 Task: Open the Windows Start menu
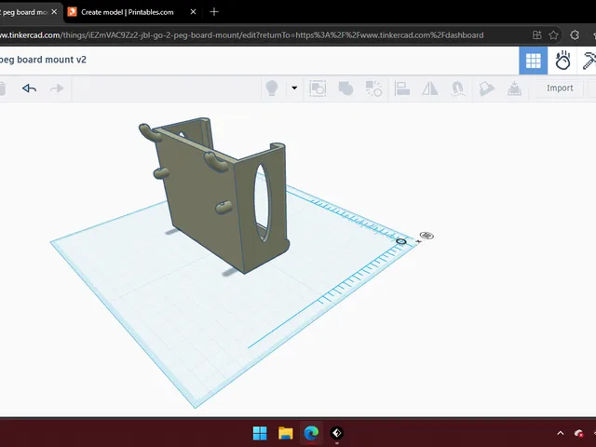[x=260, y=433]
